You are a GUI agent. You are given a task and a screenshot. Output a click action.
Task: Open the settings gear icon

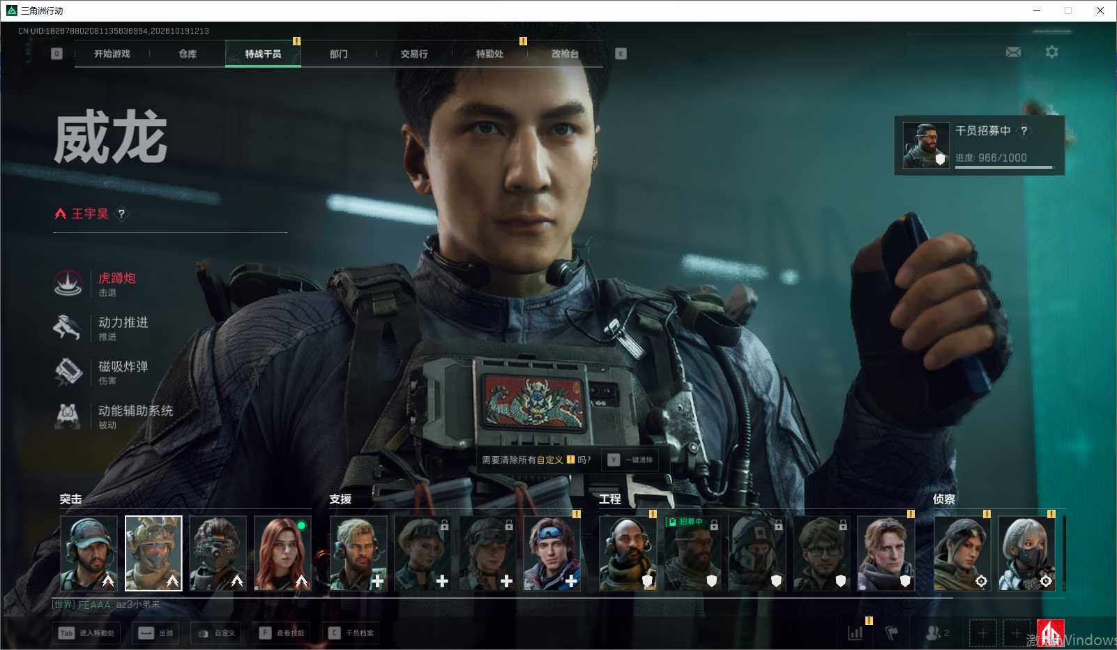(x=1051, y=52)
